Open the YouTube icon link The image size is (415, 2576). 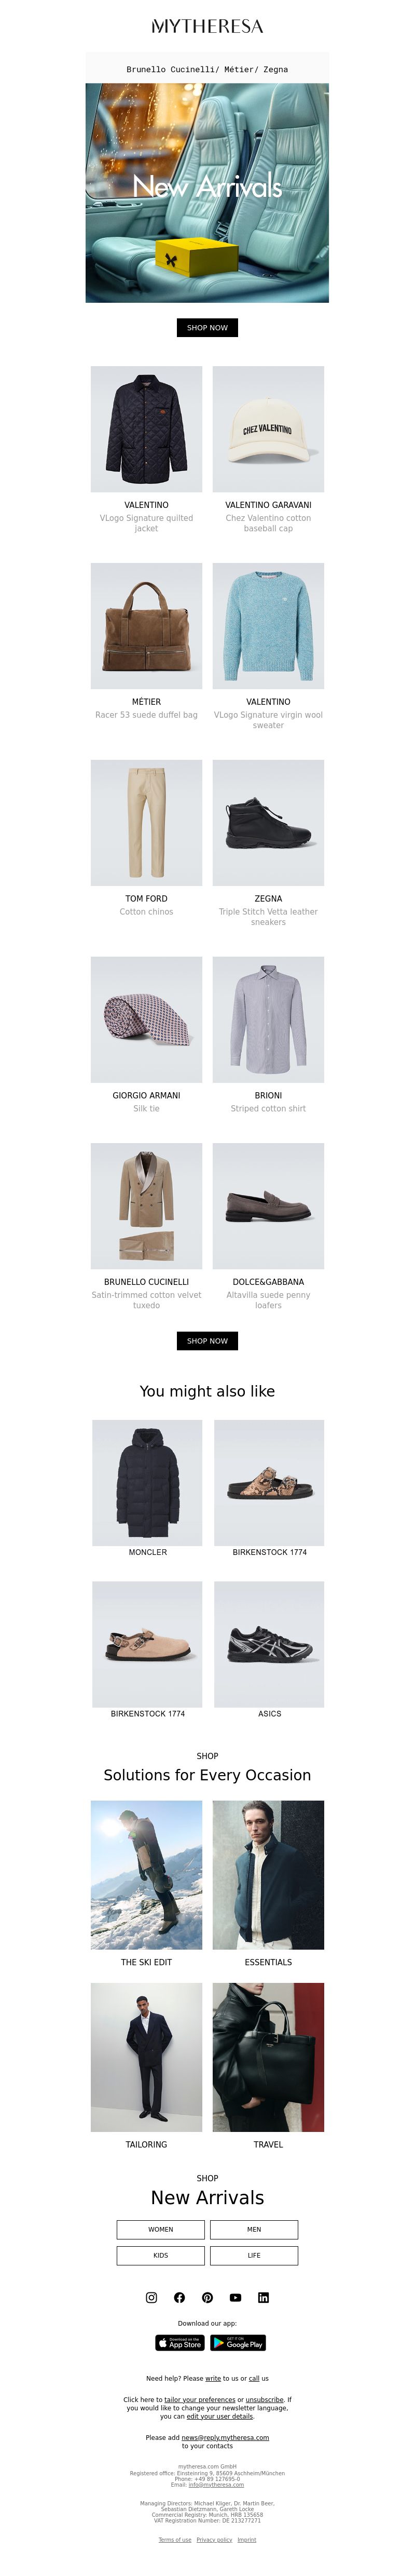235,2298
